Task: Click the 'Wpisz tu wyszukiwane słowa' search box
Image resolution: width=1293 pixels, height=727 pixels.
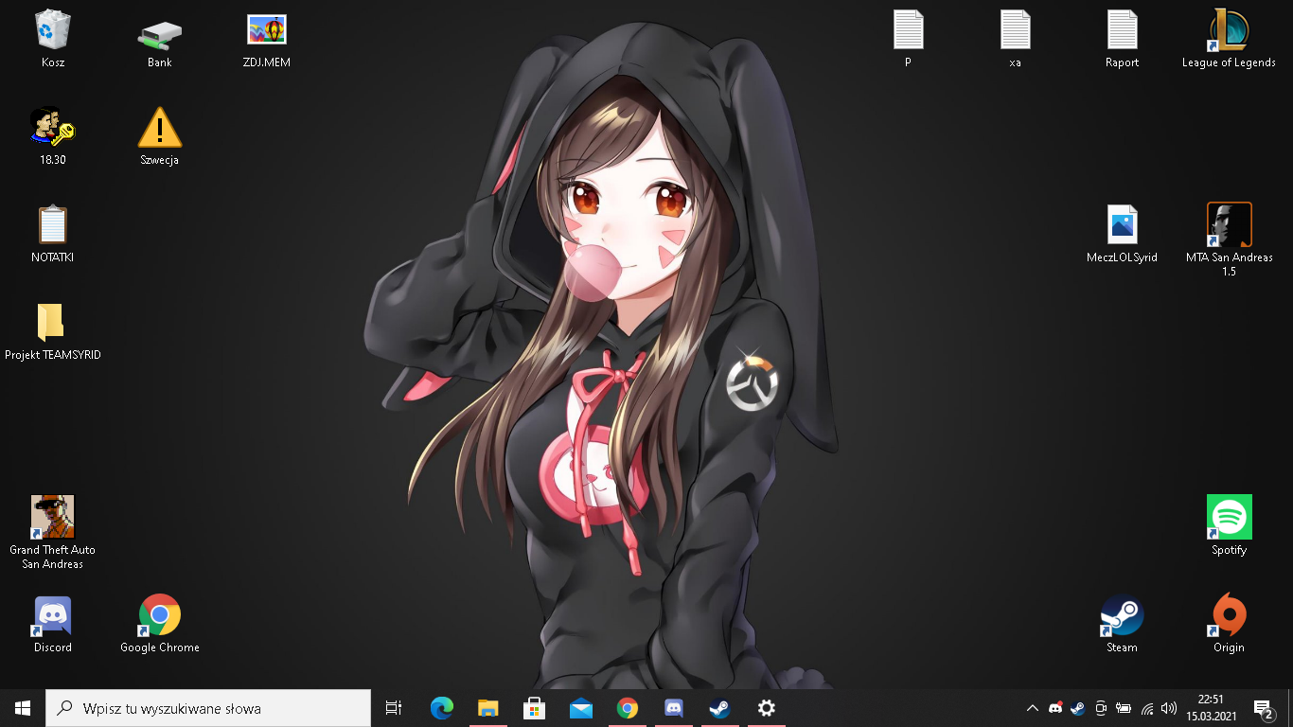Action: pos(208,708)
